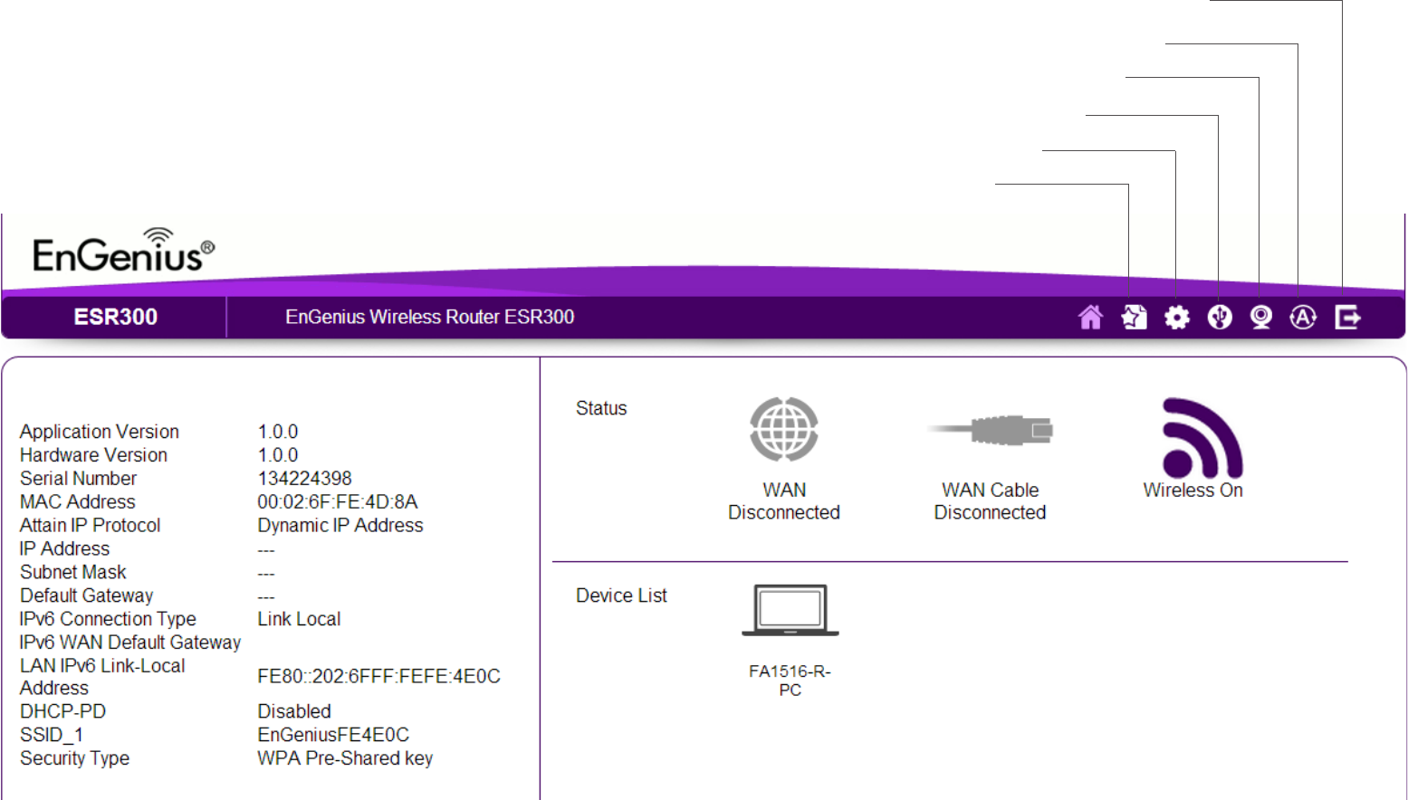Click the WAN cable plug icon
The image size is (1408, 800).
990,430
